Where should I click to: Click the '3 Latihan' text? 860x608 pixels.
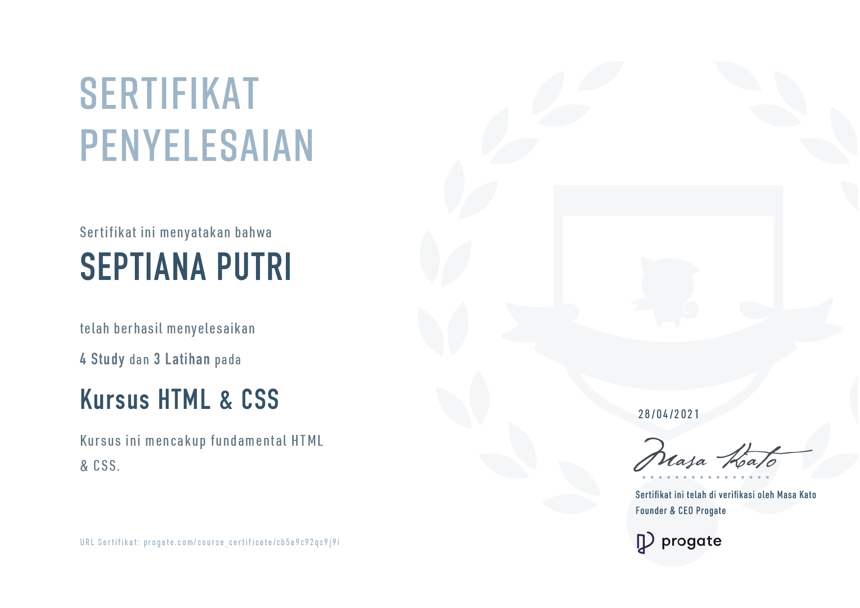coord(182,359)
